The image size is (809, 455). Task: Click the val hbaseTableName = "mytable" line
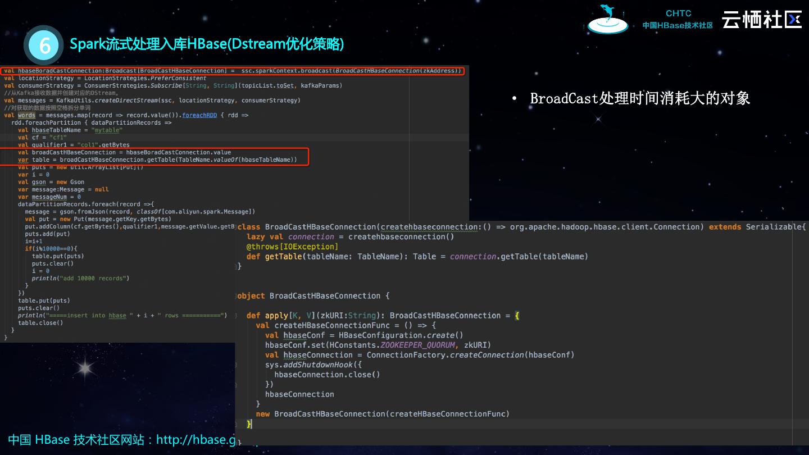[70, 130]
